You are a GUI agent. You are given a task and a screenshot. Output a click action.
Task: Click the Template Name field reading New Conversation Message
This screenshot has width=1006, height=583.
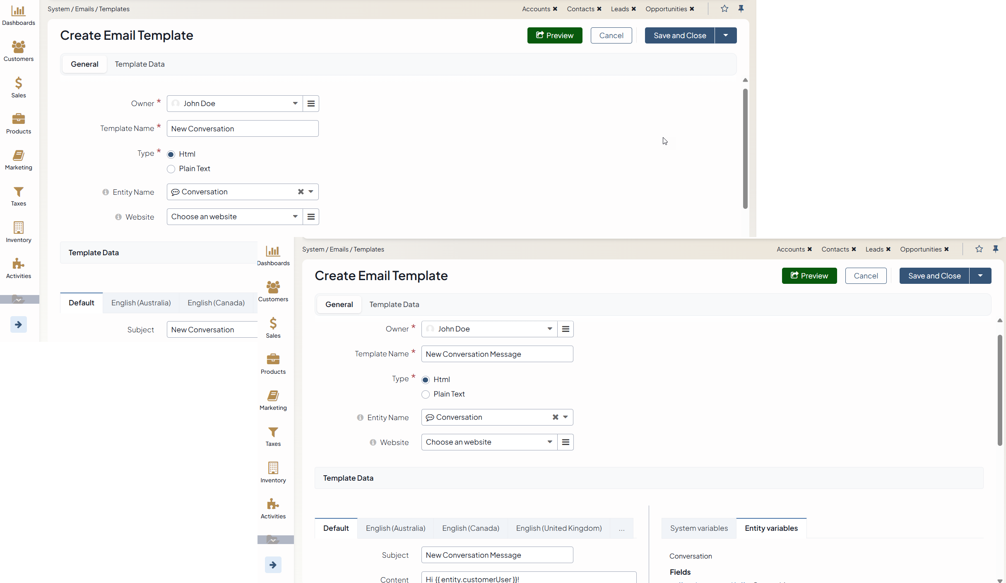click(497, 354)
